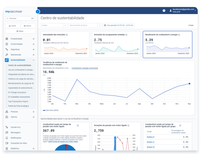Open the user account profile icon

pos(171,10)
